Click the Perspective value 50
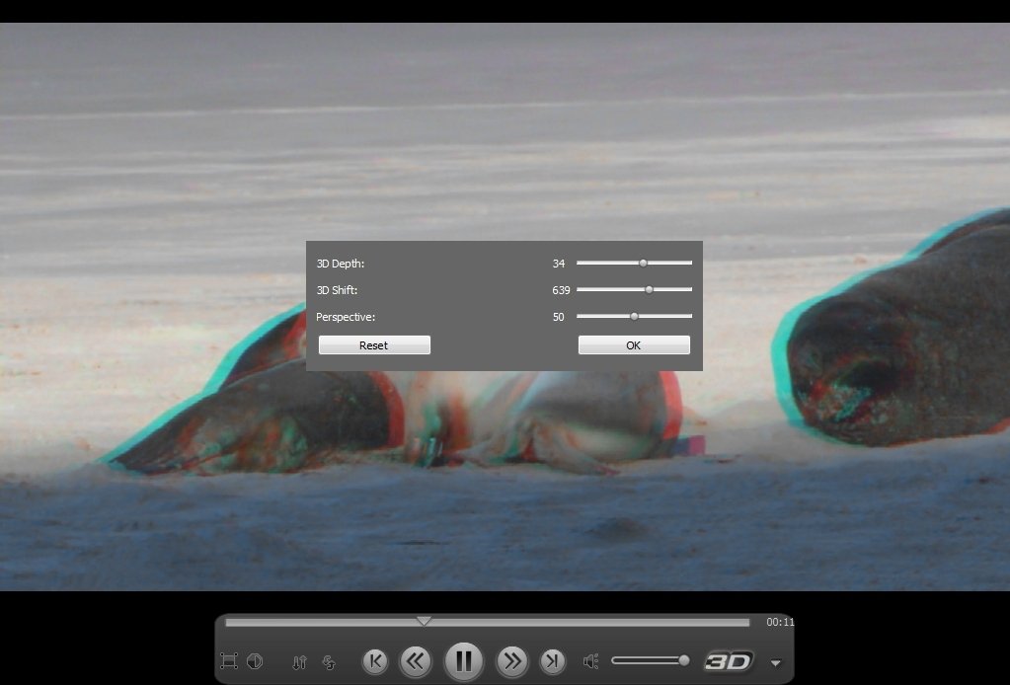1010x685 pixels. click(559, 317)
